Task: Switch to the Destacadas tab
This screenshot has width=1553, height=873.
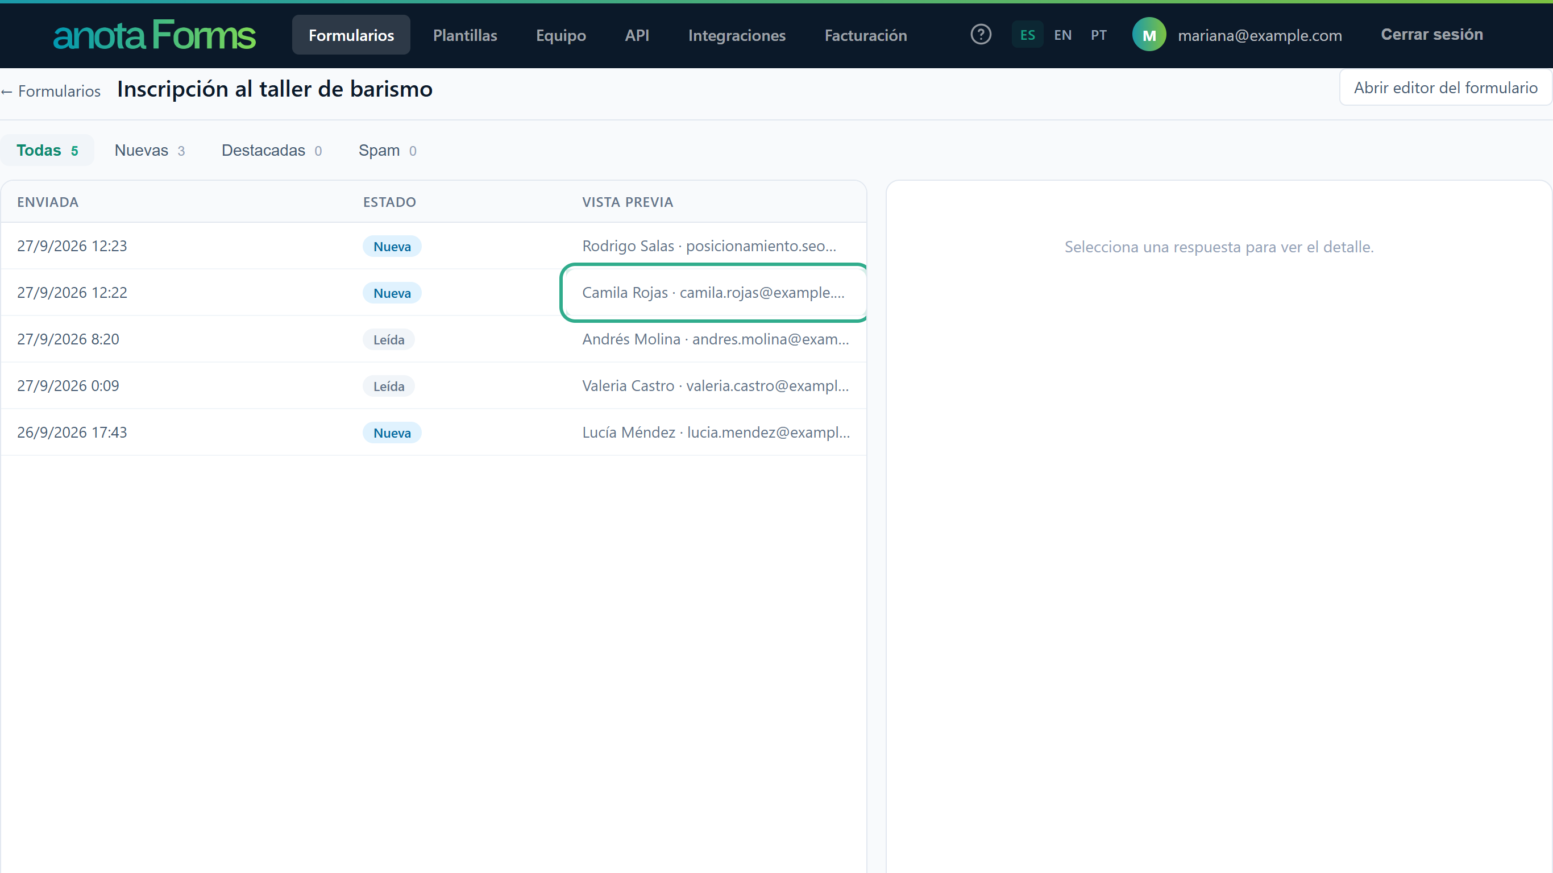Action: [271, 150]
